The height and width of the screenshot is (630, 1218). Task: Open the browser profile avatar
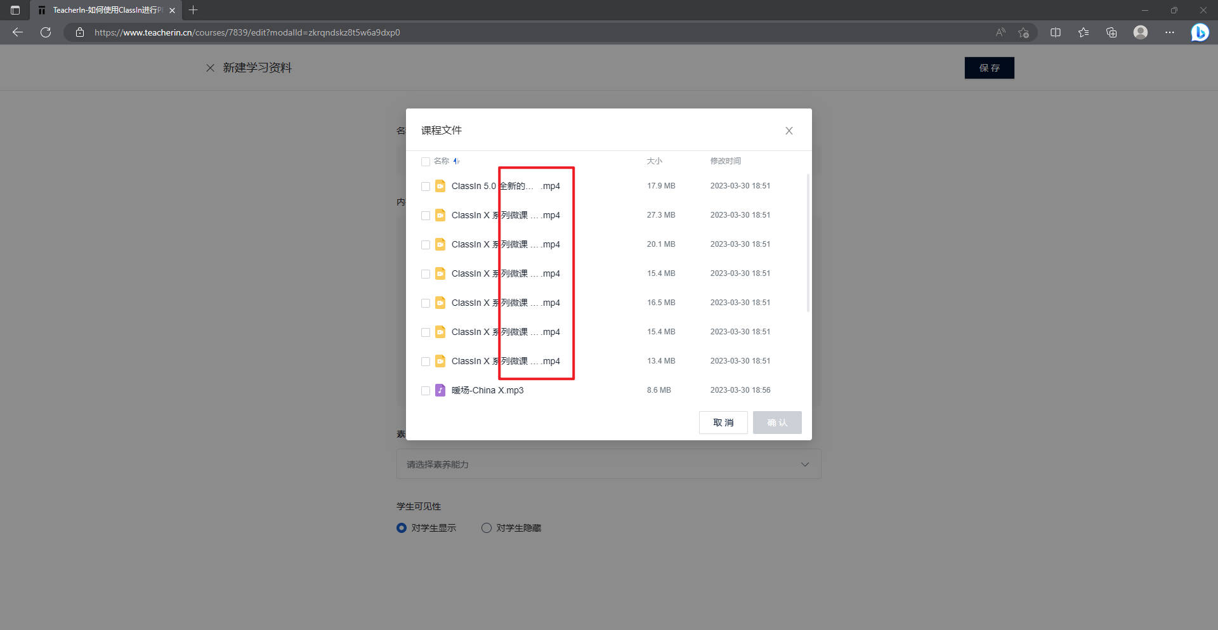(1141, 32)
